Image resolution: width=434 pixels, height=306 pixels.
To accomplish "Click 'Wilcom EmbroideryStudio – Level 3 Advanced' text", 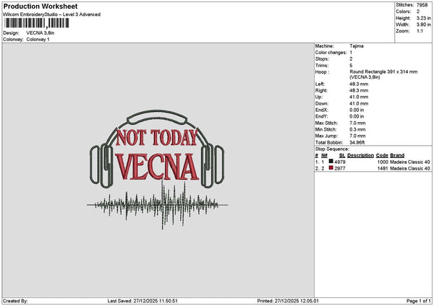I will (51, 14).
